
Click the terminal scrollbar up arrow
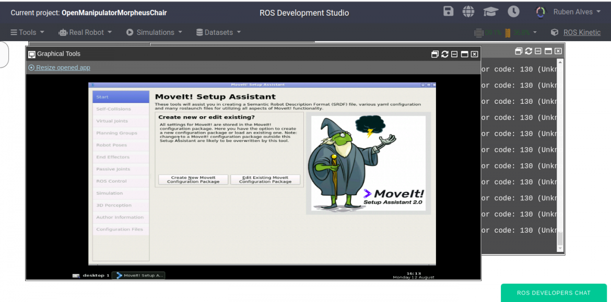(560, 62)
